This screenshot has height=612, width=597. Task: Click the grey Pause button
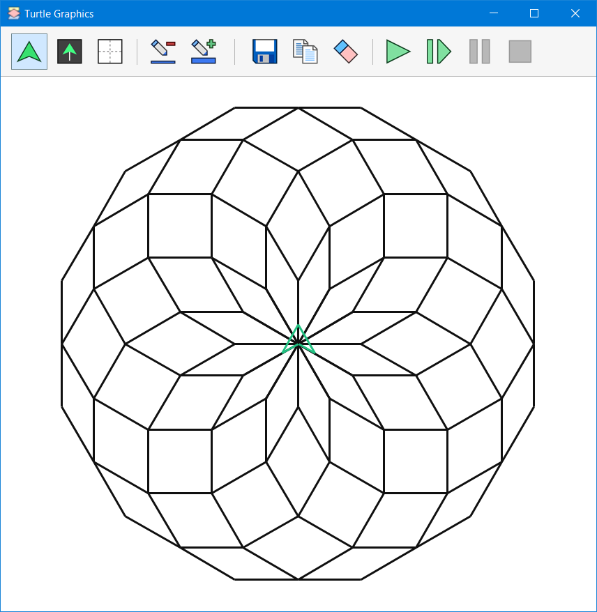coord(479,52)
